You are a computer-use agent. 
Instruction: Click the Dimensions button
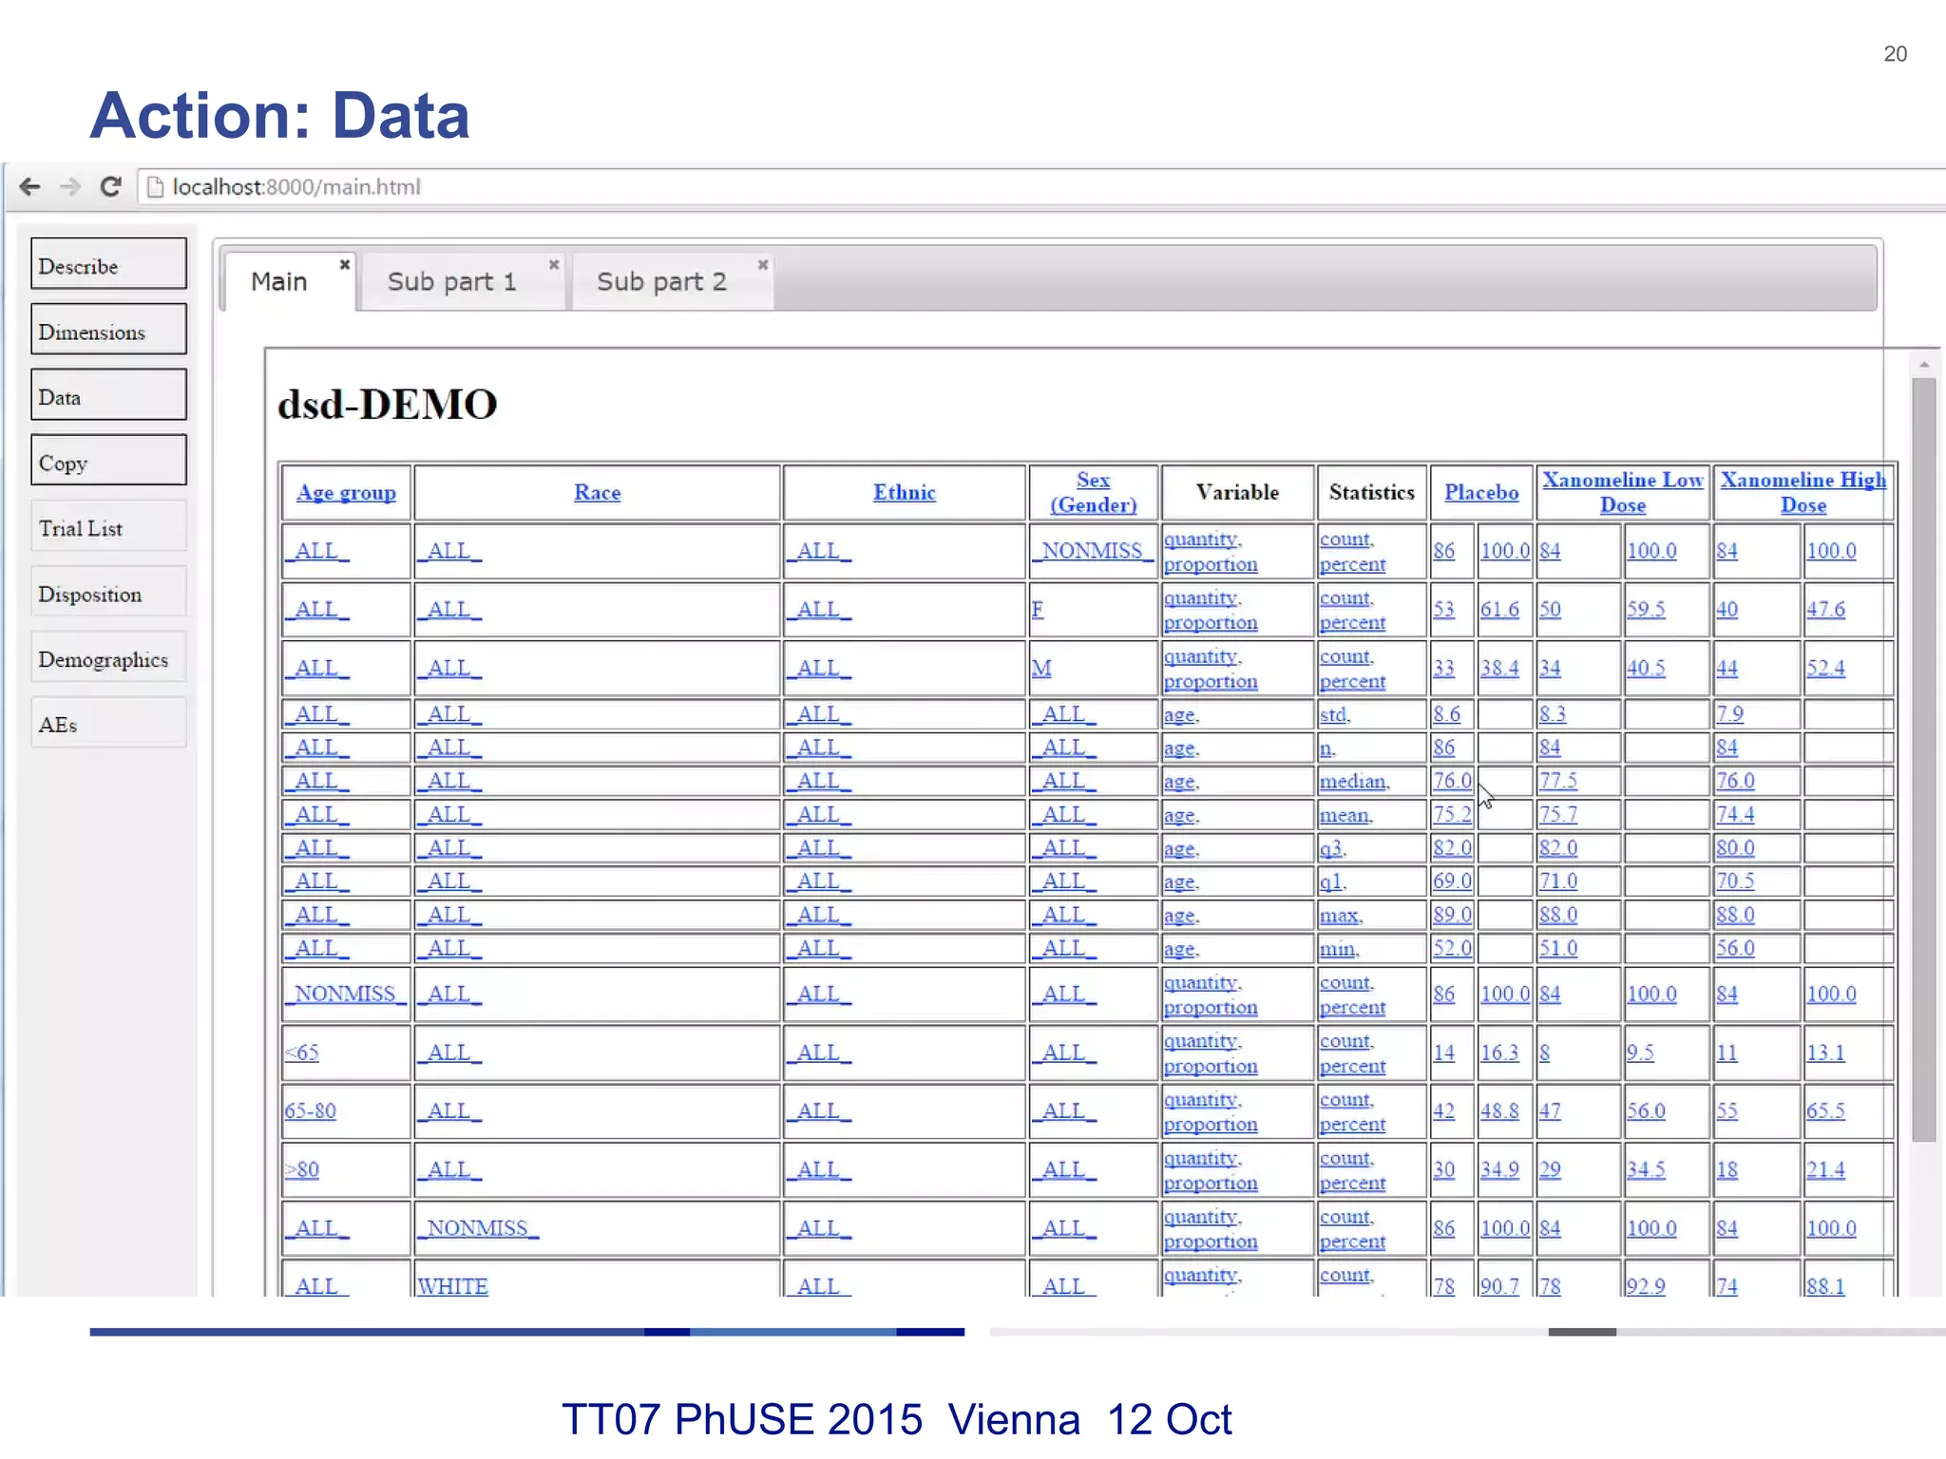click(108, 331)
